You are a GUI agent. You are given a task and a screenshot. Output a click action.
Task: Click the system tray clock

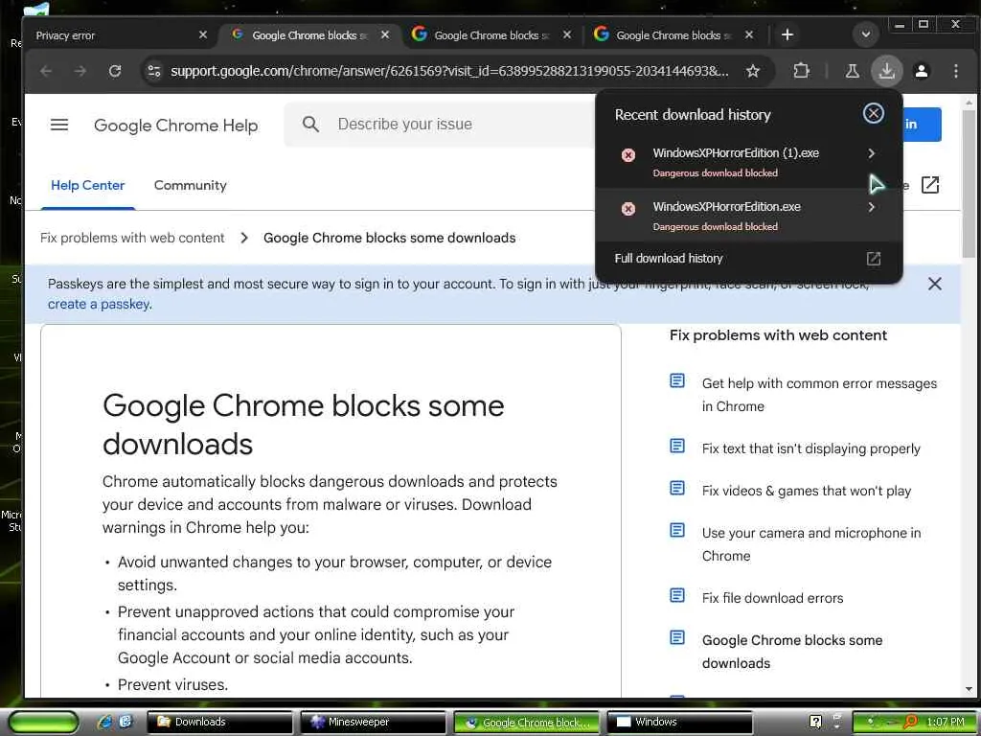(x=945, y=722)
